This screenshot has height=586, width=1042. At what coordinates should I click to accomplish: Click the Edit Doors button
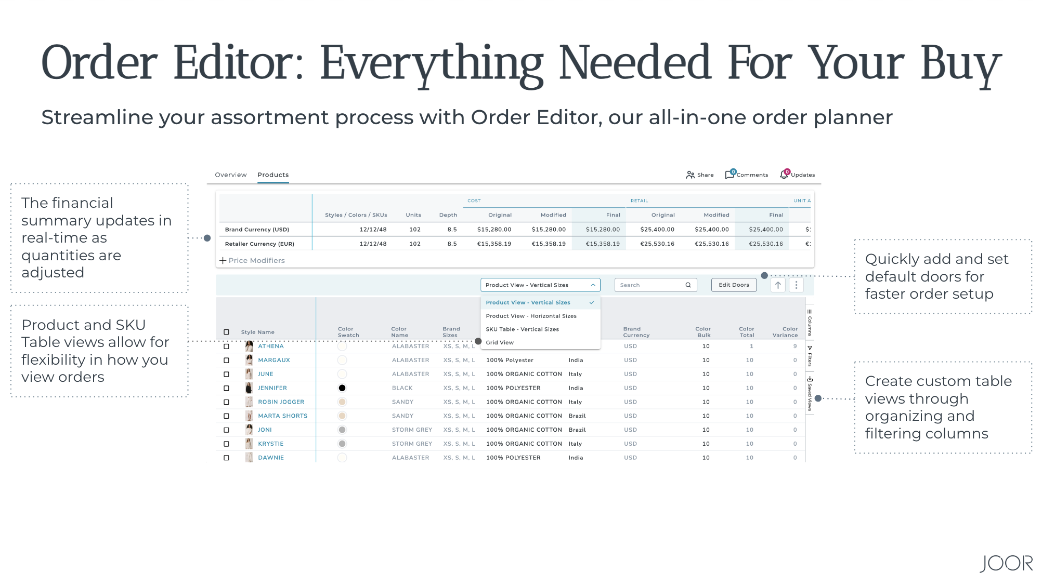coord(734,285)
